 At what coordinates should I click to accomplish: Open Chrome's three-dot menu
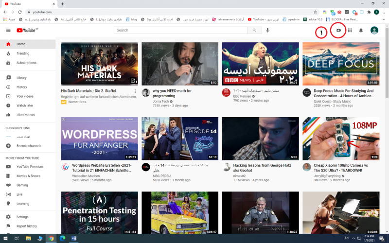(384, 12)
